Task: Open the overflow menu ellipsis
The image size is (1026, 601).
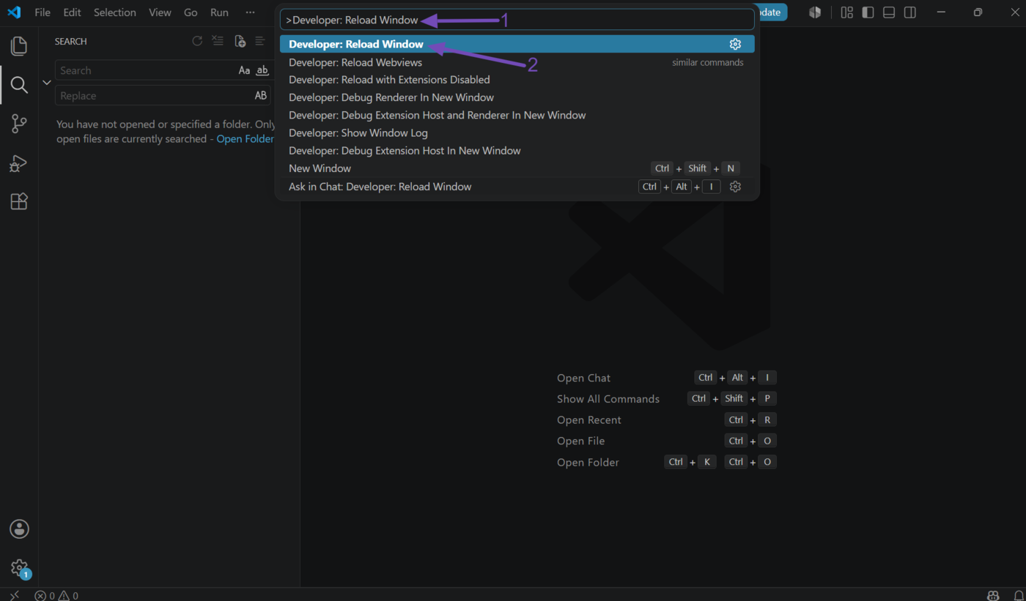Action: click(x=251, y=12)
